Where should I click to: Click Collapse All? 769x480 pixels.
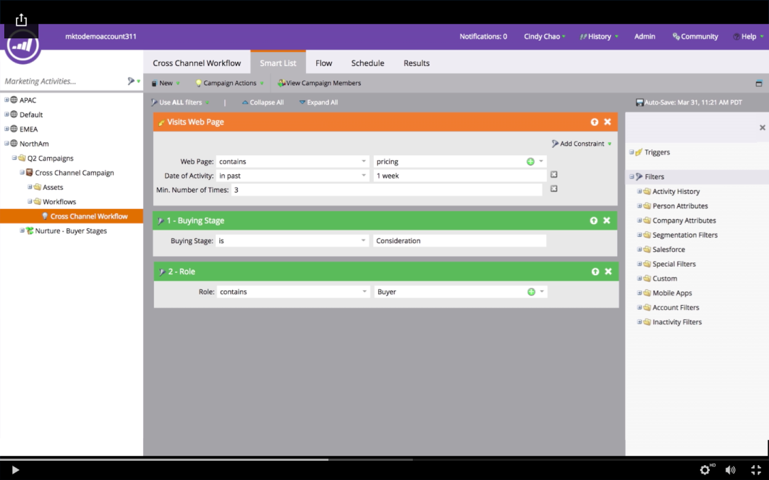(263, 103)
